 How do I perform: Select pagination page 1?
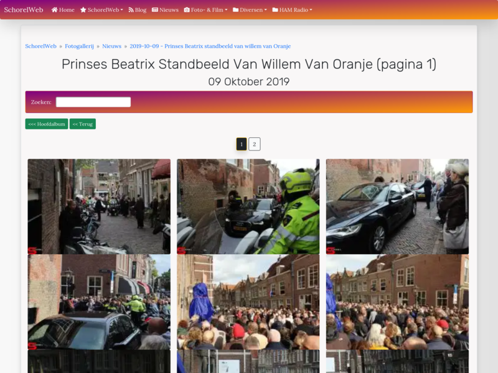click(x=242, y=144)
